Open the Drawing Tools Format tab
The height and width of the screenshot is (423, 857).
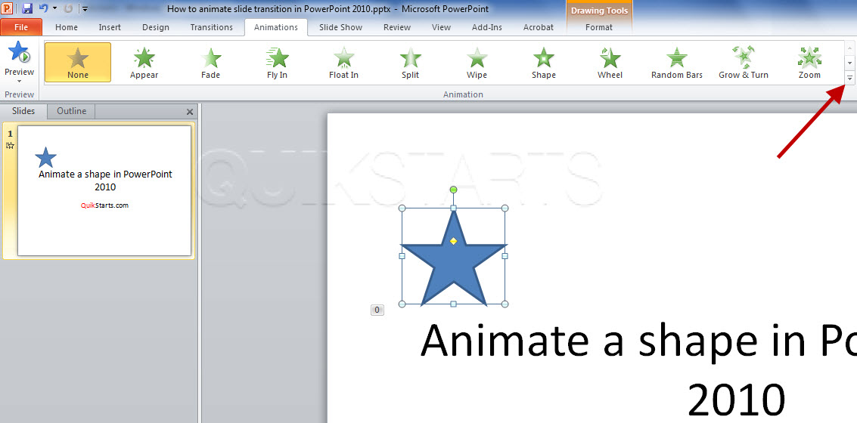pyautogui.click(x=599, y=27)
